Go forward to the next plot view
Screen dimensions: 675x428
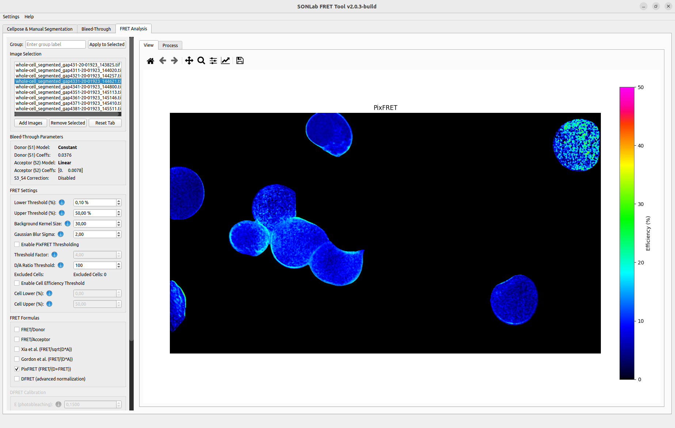point(175,61)
